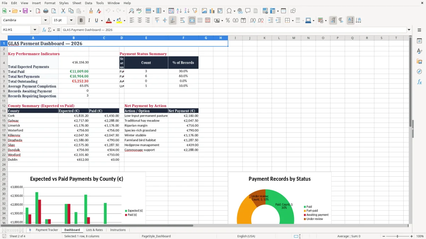Open the File menu
This screenshot has height=239, width=426.
4,3
